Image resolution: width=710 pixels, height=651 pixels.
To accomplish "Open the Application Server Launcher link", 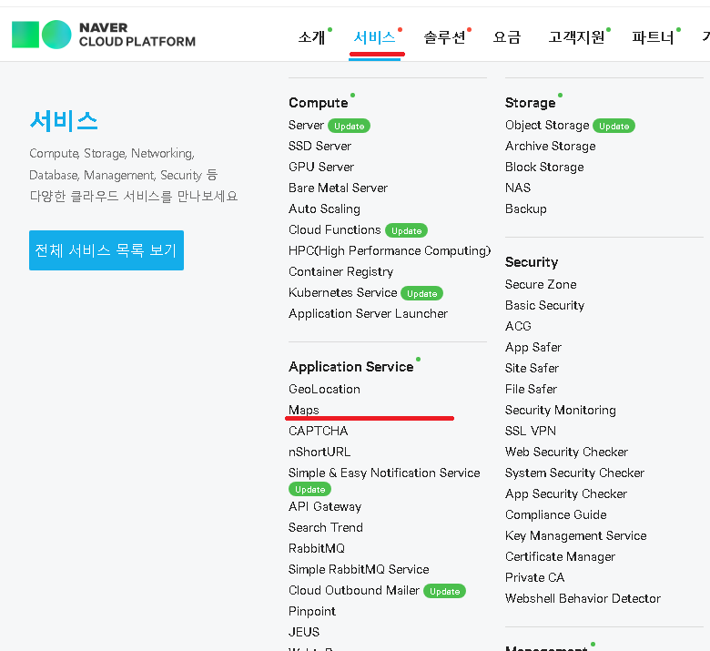I will click(x=368, y=313).
